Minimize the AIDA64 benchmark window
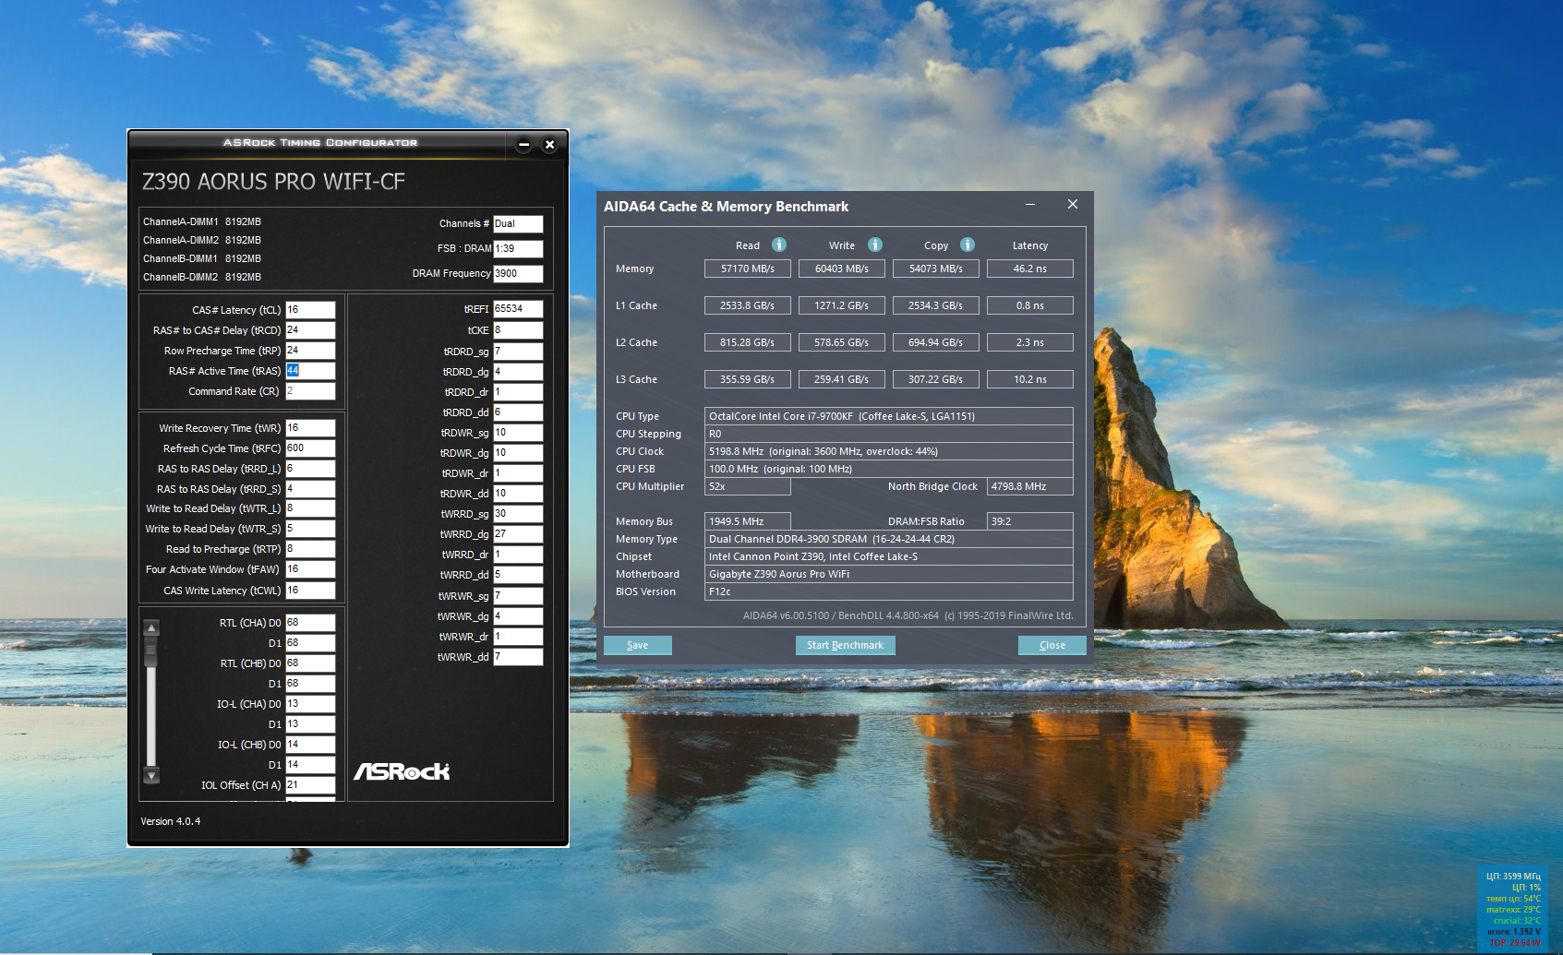Screen dimensions: 1563x955 [1030, 205]
